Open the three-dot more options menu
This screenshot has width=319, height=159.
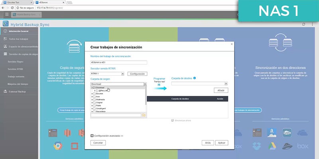312,24
